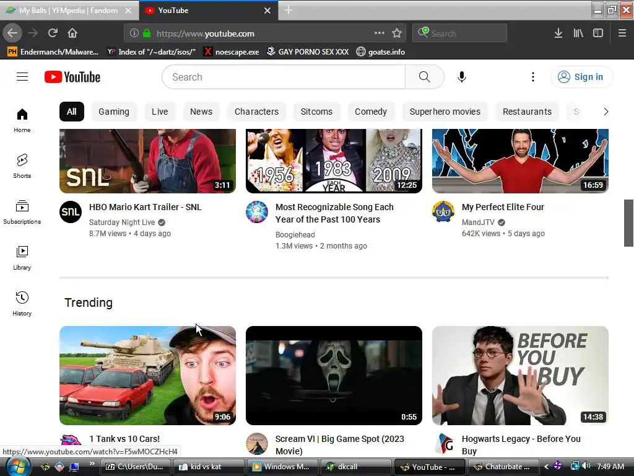Click the Sign in button
The width and height of the screenshot is (634, 476).
[x=581, y=77]
